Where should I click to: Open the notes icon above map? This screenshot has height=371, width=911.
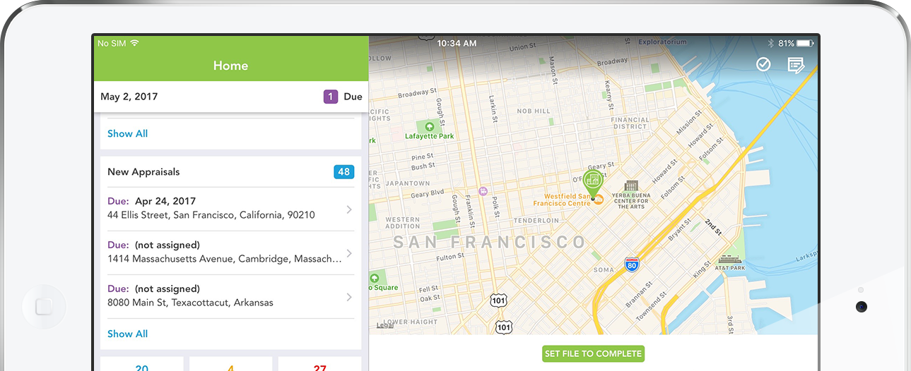click(797, 66)
